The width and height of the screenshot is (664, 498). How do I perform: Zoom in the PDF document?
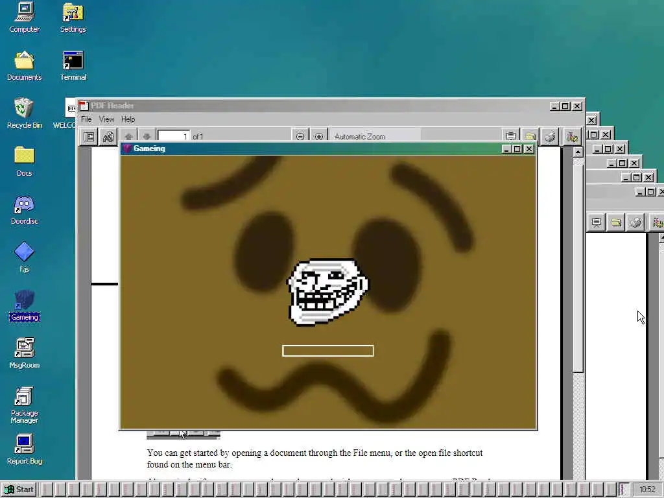(x=319, y=136)
